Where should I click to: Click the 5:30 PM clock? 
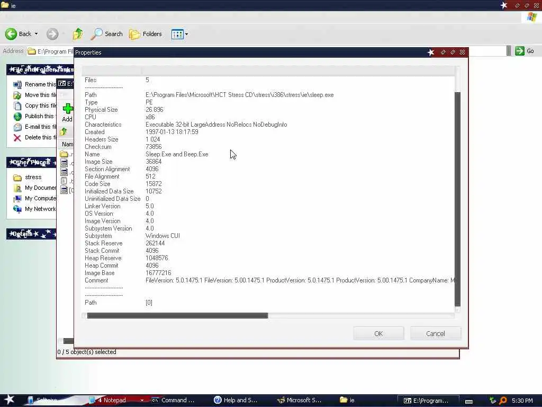522,401
